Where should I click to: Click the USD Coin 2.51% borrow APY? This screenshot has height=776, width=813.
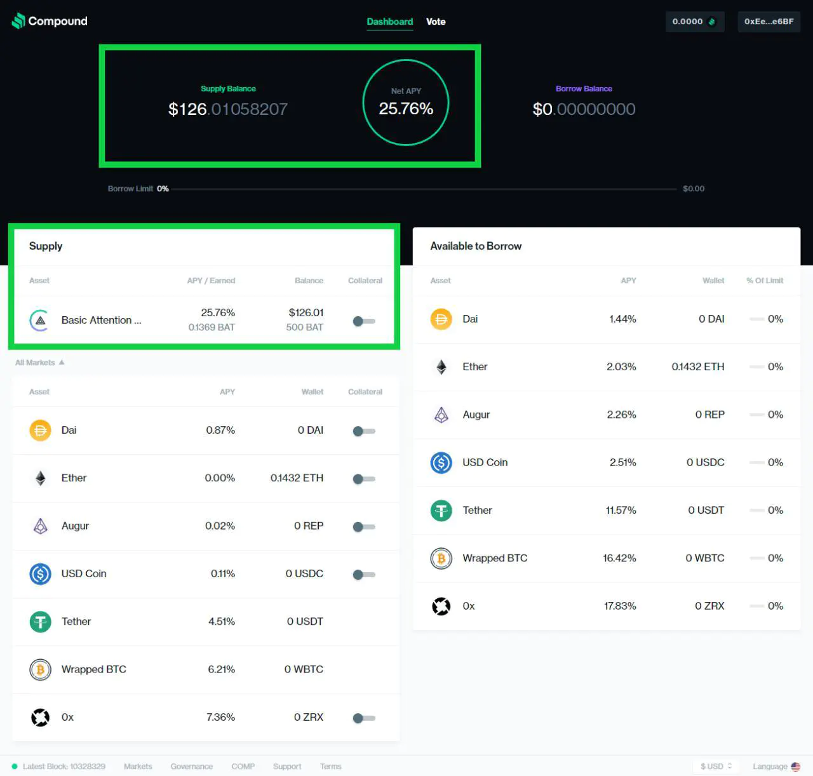click(x=622, y=462)
